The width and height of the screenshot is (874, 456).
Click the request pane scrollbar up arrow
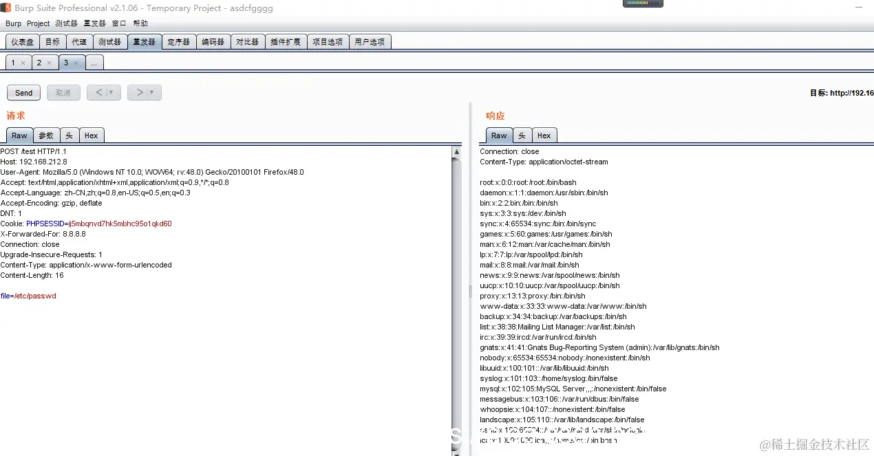457,151
